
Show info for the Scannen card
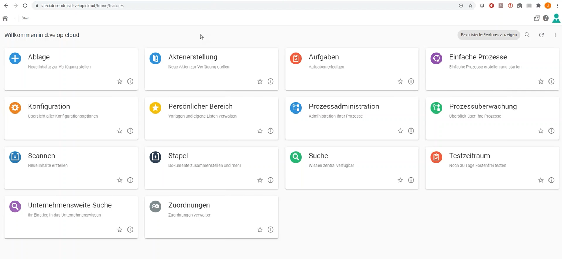point(130,180)
